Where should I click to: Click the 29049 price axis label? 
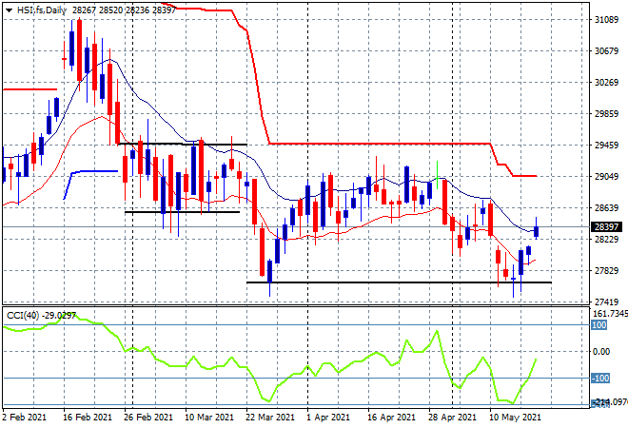tap(606, 177)
